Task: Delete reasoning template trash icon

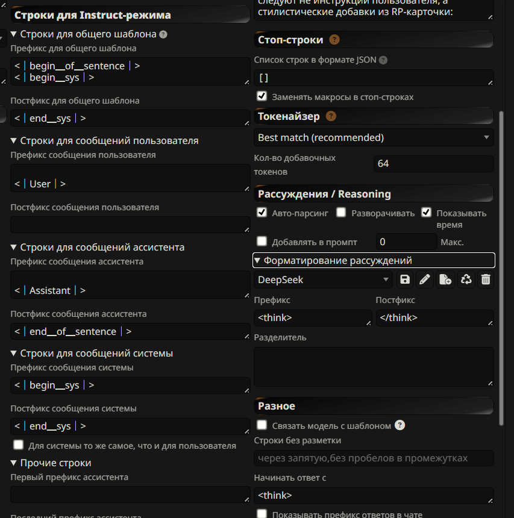Action: pyautogui.click(x=486, y=279)
